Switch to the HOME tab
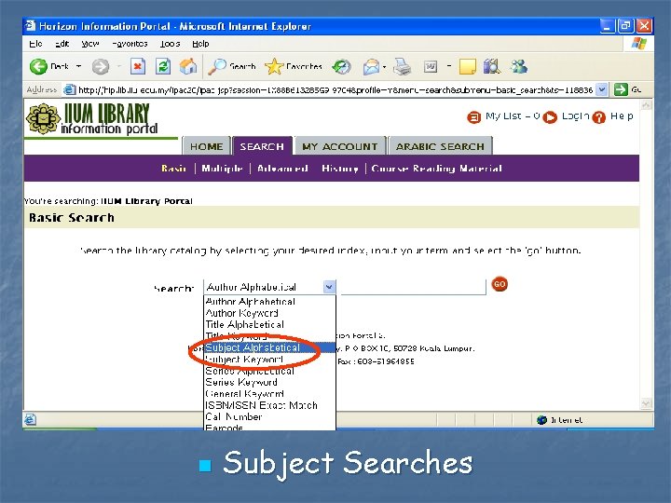Image resolution: width=671 pixels, height=503 pixels. coord(206,146)
